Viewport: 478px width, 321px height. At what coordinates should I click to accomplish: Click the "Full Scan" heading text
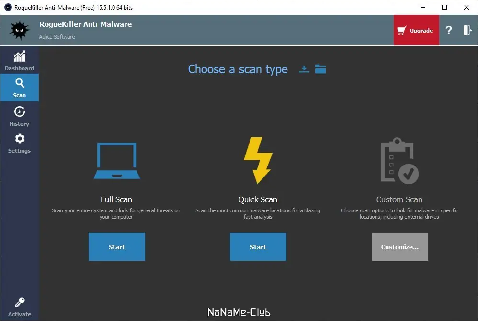click(116, 199)
